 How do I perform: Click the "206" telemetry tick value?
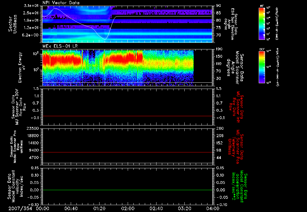219,136
